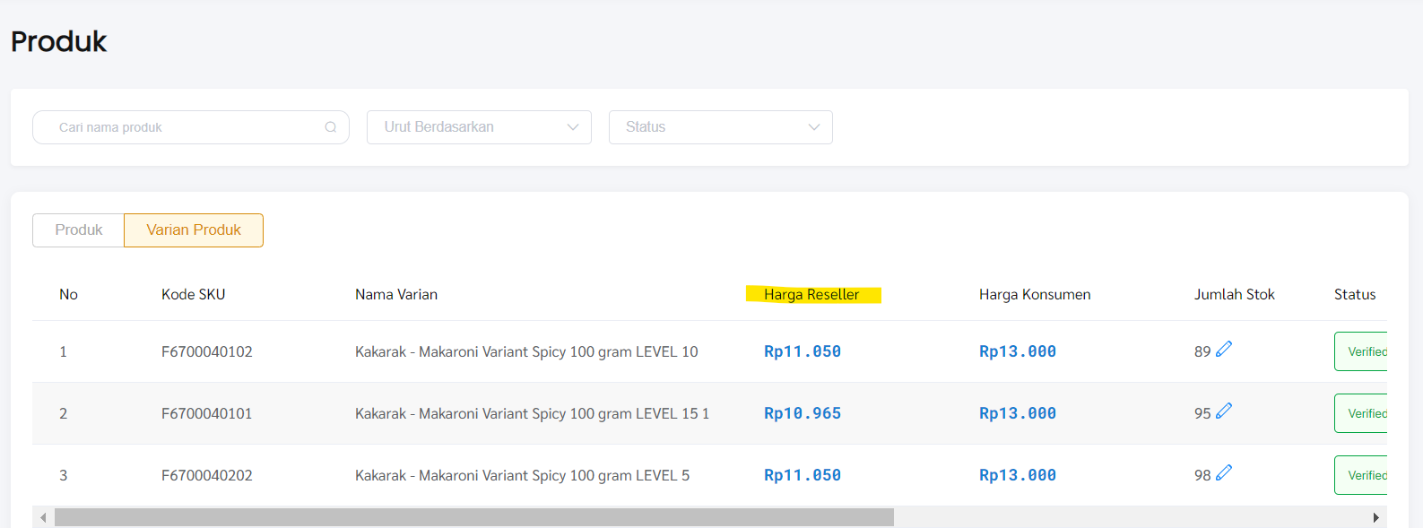Screen dimensions: 1423x528
Task: Click the Harga Reseller column header
Action: [811, 294]
